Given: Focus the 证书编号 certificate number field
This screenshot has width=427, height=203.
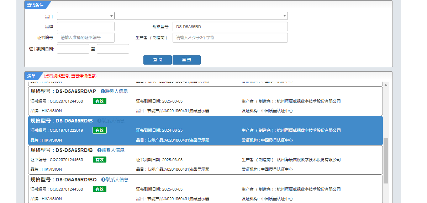Looking at the screenshot, I should (x=86, y=38).
